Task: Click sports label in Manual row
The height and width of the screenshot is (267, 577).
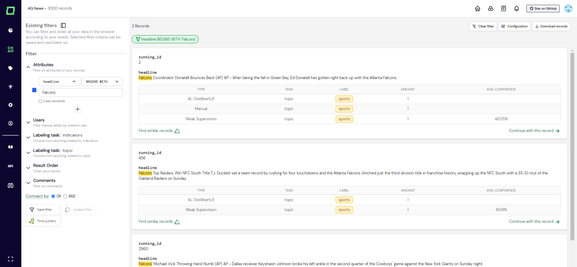Action: 344,109
